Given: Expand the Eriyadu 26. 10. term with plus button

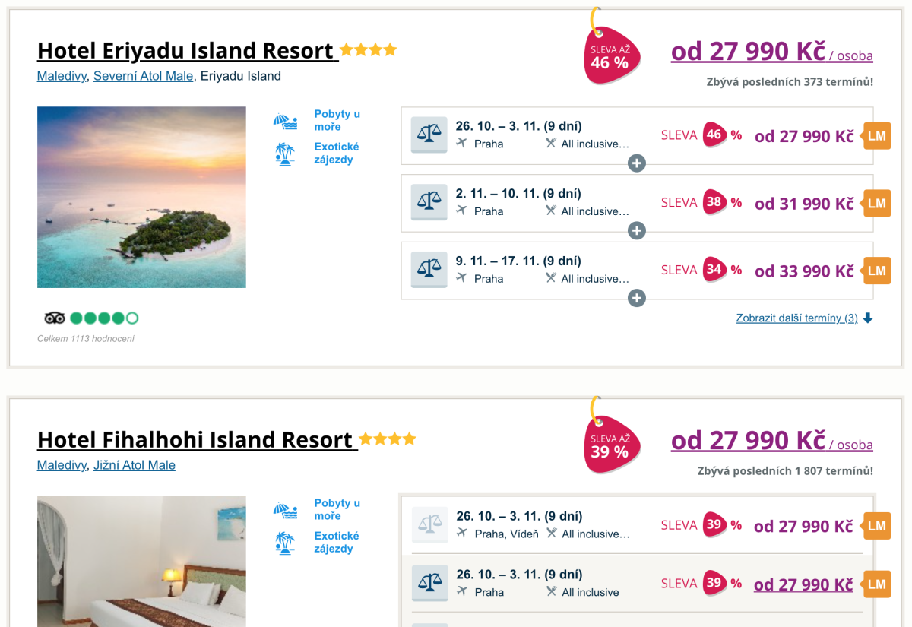Looking at the screenshot, I should [x=637, y=163].
